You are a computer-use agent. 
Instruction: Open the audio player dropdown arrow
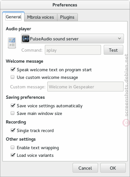(119, 39)
